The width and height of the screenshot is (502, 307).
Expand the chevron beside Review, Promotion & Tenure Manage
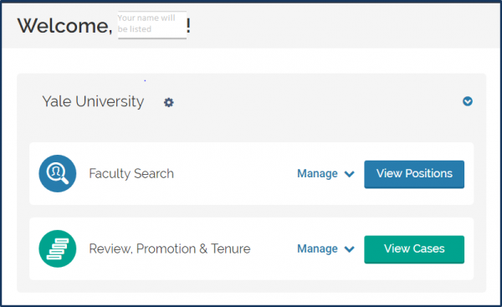coord(349,249)
